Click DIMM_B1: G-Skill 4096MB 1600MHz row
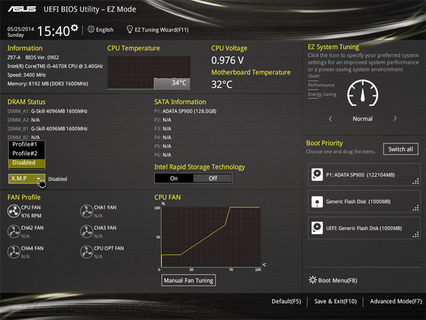 coord(47,129)
